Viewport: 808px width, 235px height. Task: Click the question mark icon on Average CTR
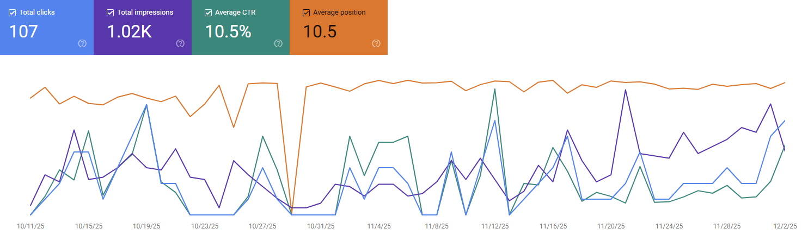pos(278,43)
